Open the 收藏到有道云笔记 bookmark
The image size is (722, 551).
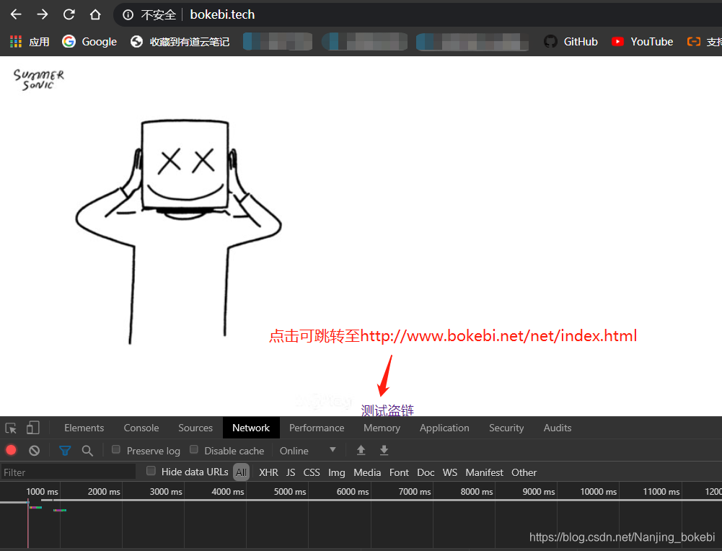(180, 42)
